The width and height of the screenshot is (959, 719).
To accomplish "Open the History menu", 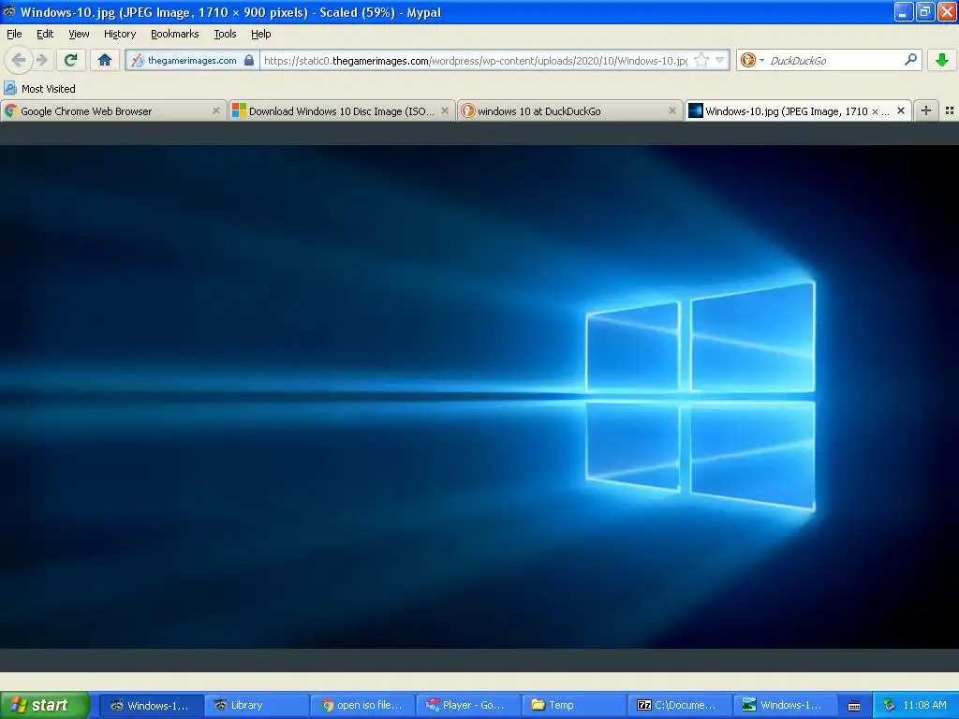I will (x=120, y=34).
